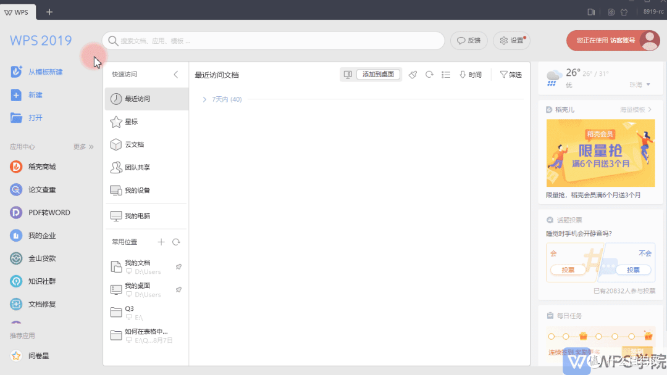Viewport: 667px width, 375px height.
Task: Open 我的企业 app icon
Action: point(16,235)
